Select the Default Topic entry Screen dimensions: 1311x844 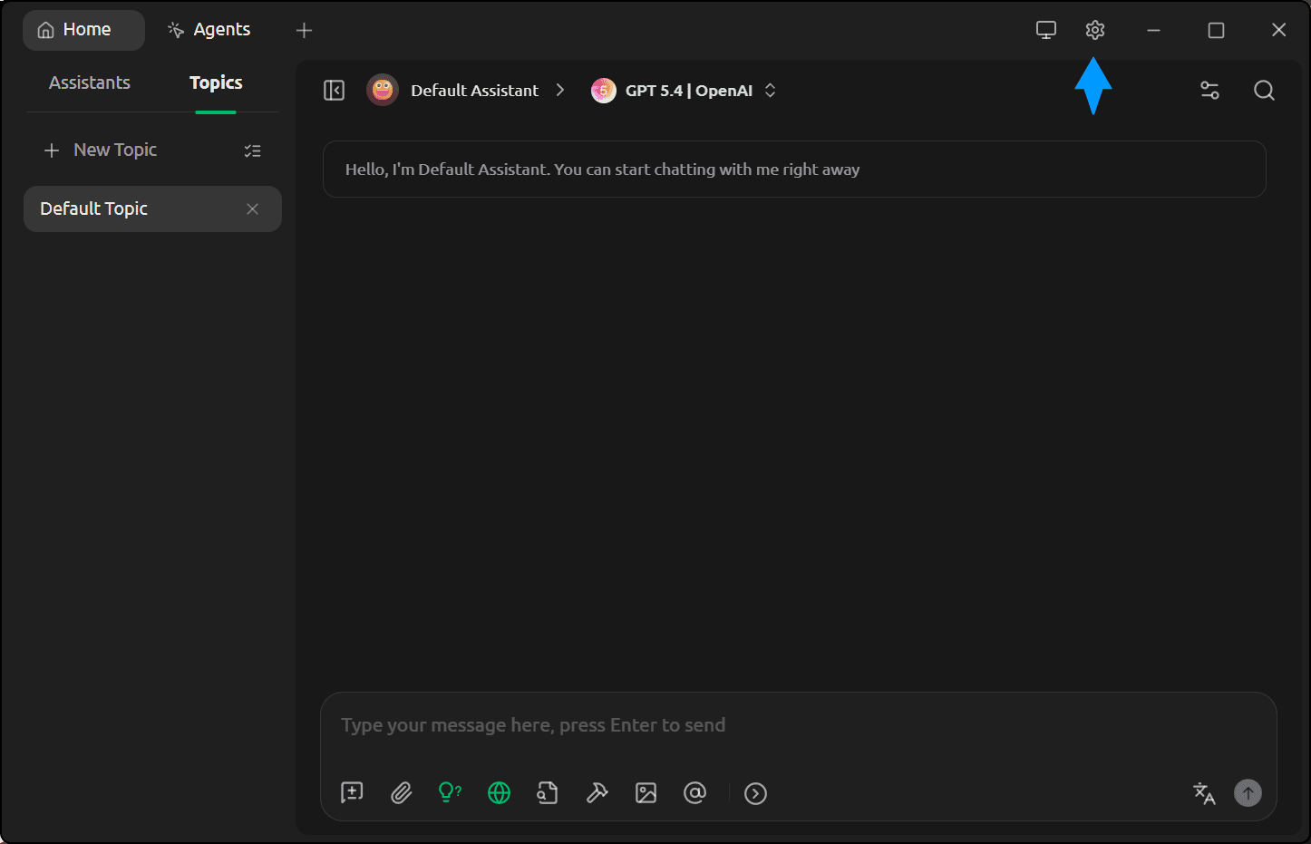tap(152, 209)
